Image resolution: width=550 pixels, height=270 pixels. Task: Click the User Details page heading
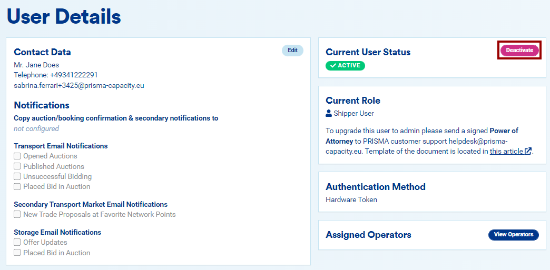(64, 17)
